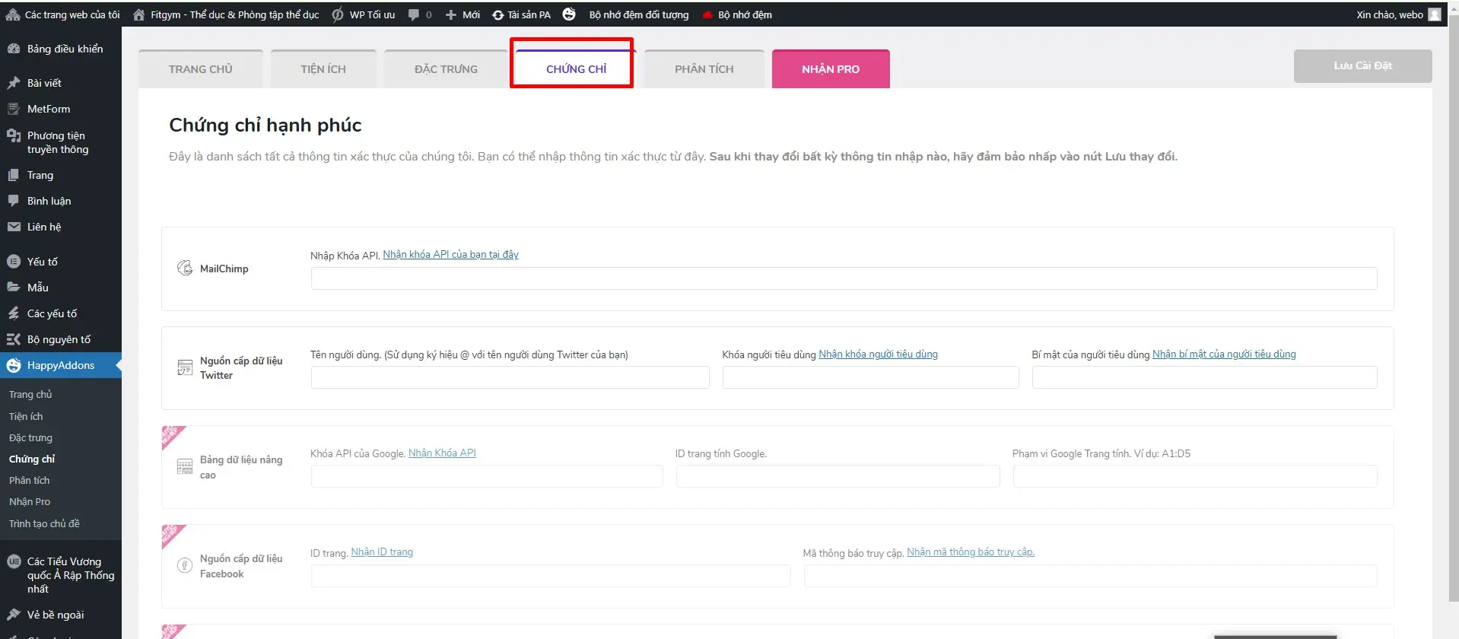
Task: Visit the Fitgym site from admin bar
Action: [x=226, y=14]
